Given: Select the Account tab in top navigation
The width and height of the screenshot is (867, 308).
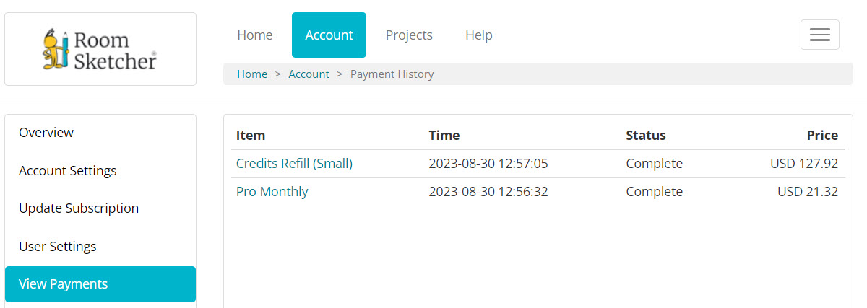Looking at the screenshot, I should coord(329,35).
